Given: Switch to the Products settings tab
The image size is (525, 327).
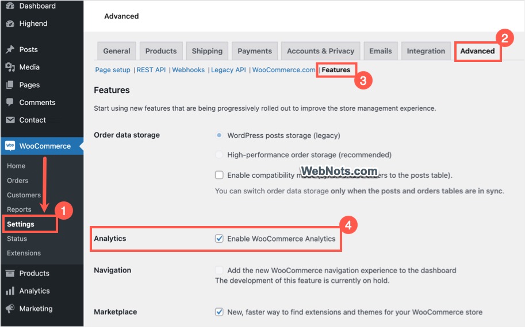Looking at the screenshot, I should 160,51.
